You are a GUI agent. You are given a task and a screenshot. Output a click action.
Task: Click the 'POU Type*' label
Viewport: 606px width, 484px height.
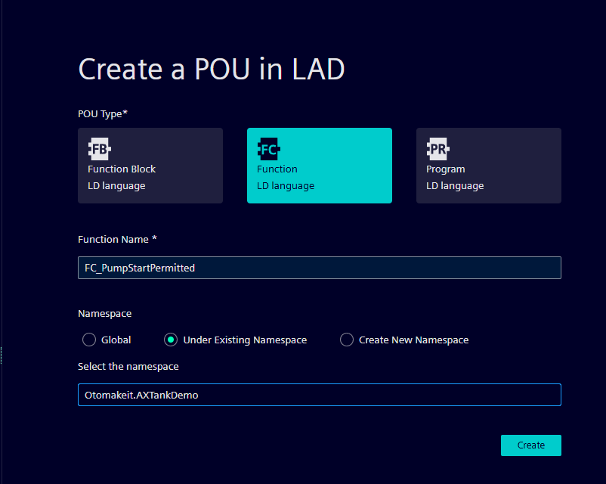click(x=103, y=113)
